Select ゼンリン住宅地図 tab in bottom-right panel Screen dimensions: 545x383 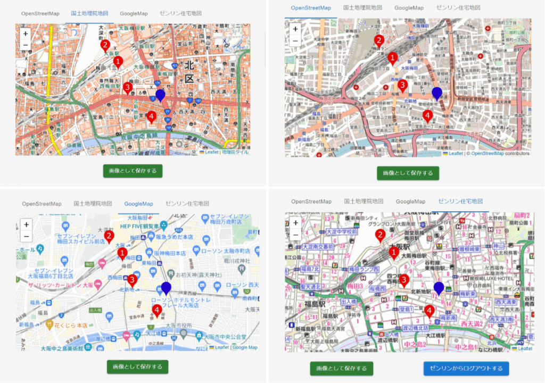(460, 201)
